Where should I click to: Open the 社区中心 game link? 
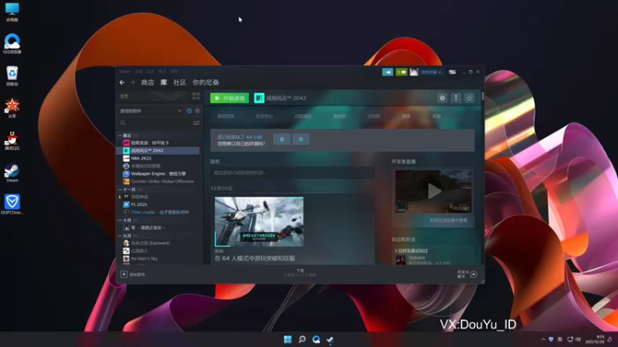click(264, 116)
